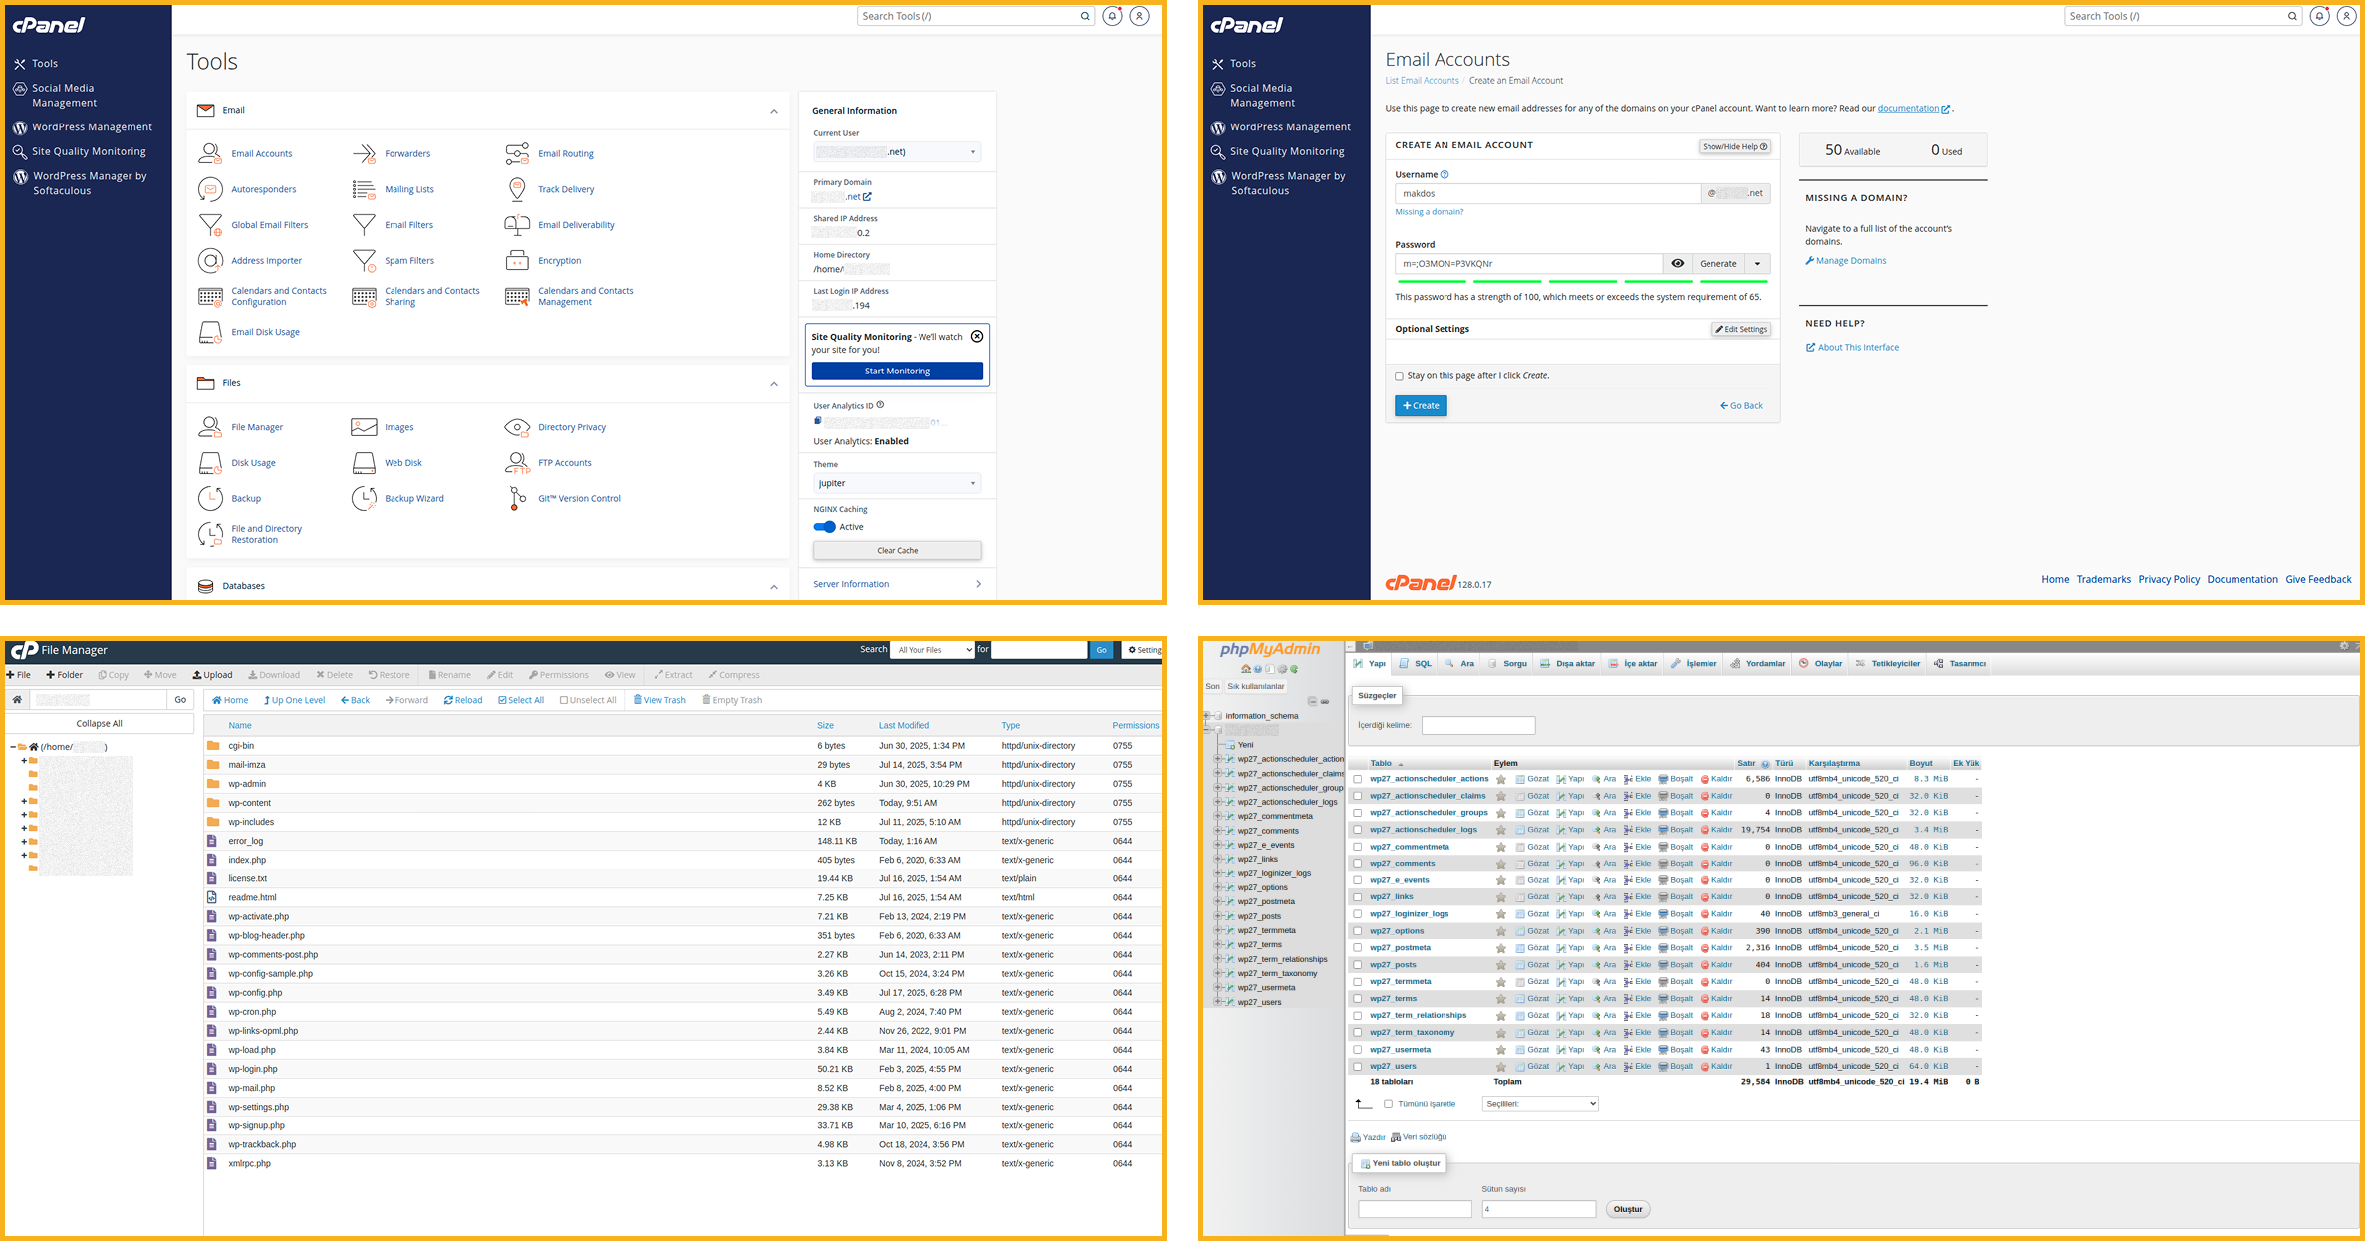
Task: Open the Theme dropdown showing jupiter
Action: pyautogui.click(x=895, y=483)
